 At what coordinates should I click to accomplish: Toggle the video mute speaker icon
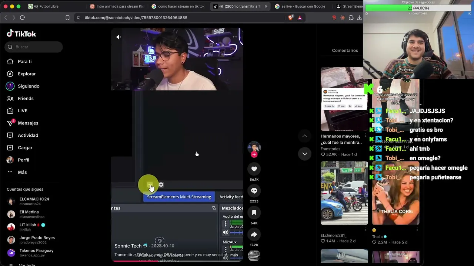click(x=118, y=37)
